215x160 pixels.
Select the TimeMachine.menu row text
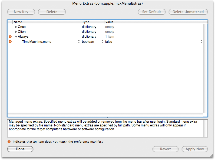[37, 42]
